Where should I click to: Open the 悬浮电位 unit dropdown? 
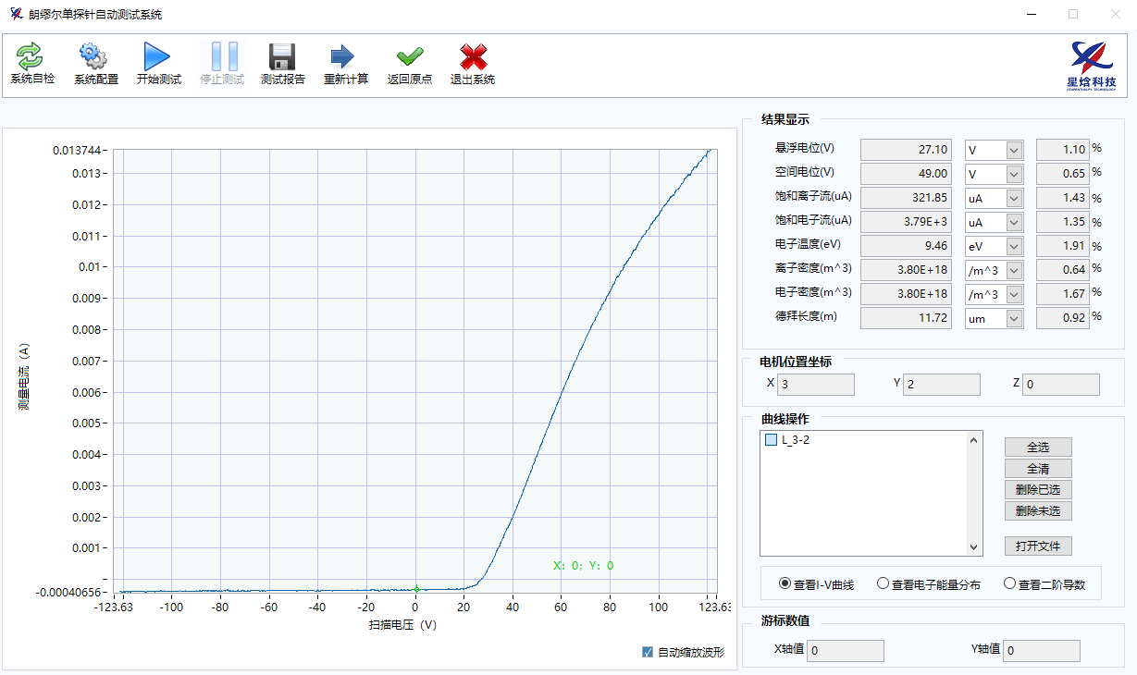tap(1014, 150)
